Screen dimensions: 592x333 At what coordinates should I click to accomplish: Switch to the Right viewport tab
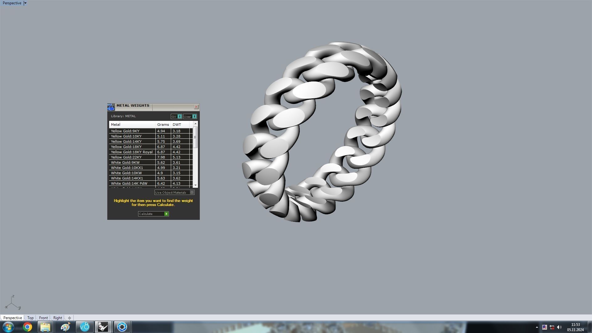pyautogui.click(x=58, y=318)
